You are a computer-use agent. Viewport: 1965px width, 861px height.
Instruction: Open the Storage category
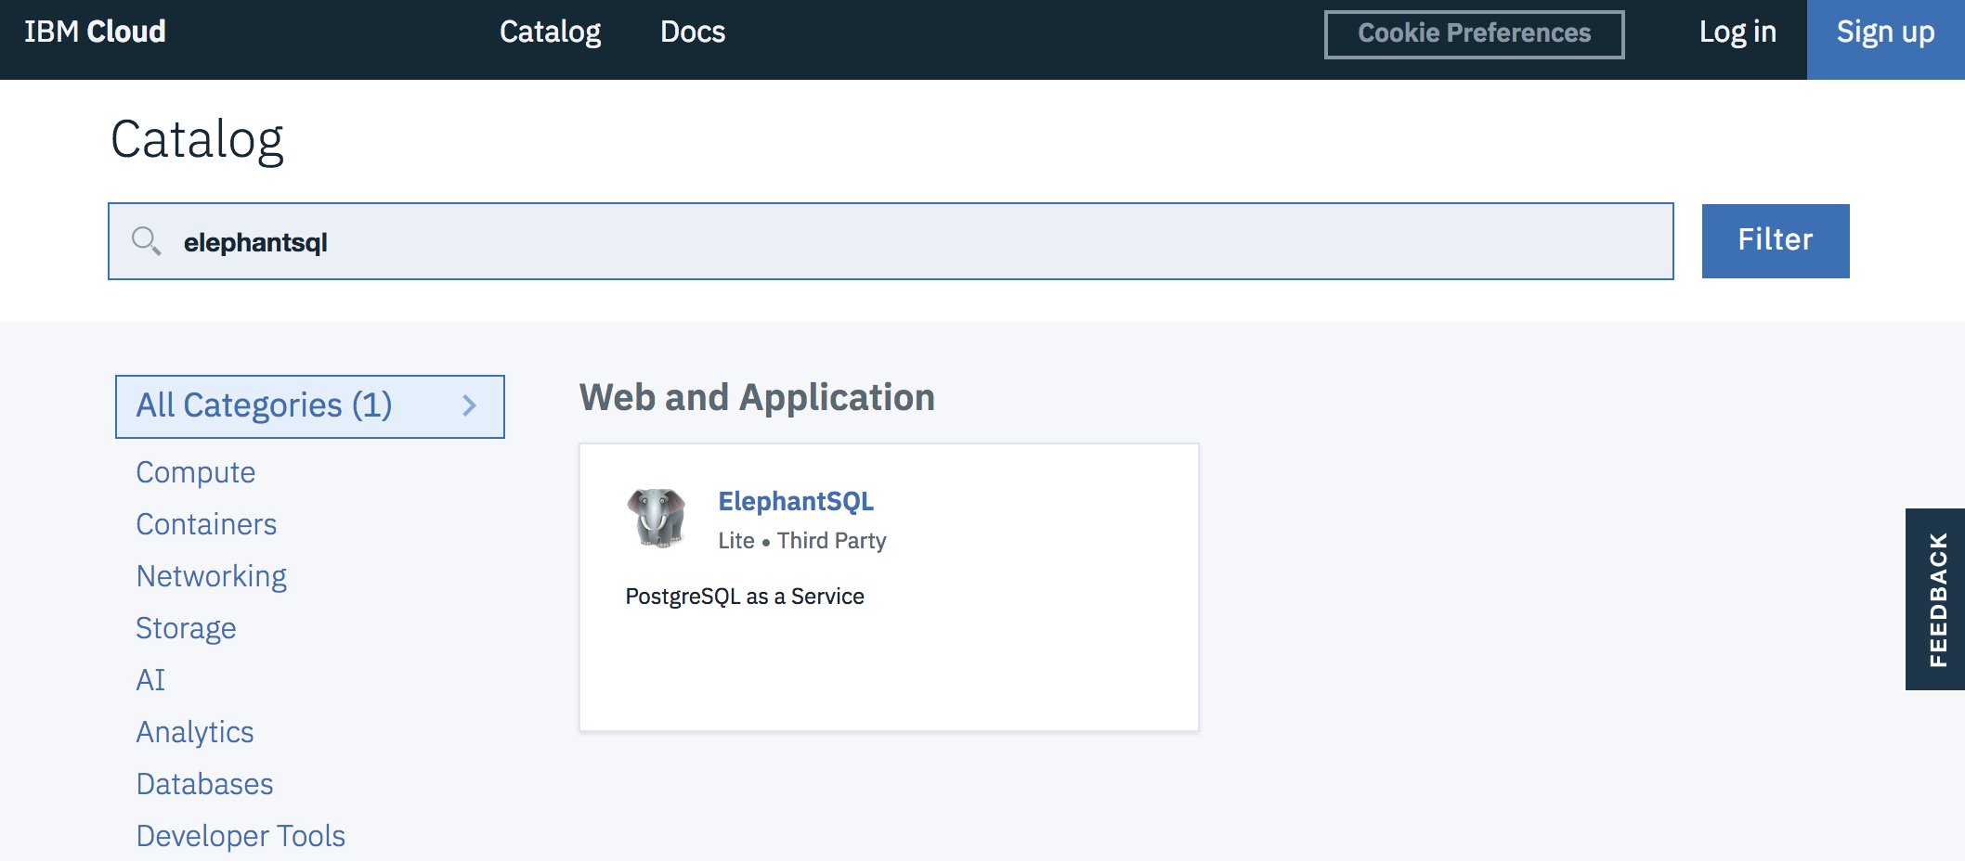[186, 628]
